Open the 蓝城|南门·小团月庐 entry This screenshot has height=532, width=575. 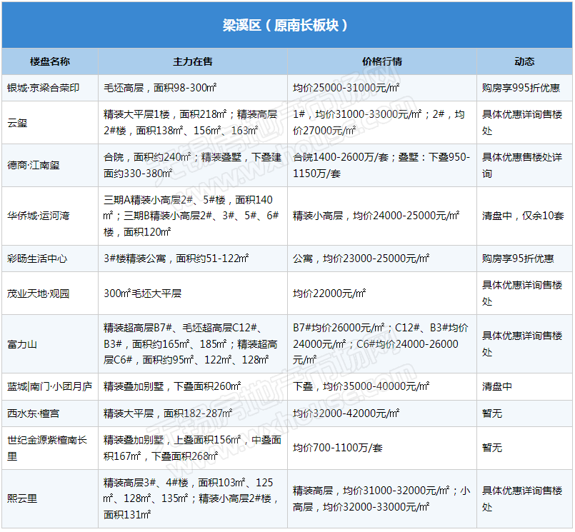point(49,386)
